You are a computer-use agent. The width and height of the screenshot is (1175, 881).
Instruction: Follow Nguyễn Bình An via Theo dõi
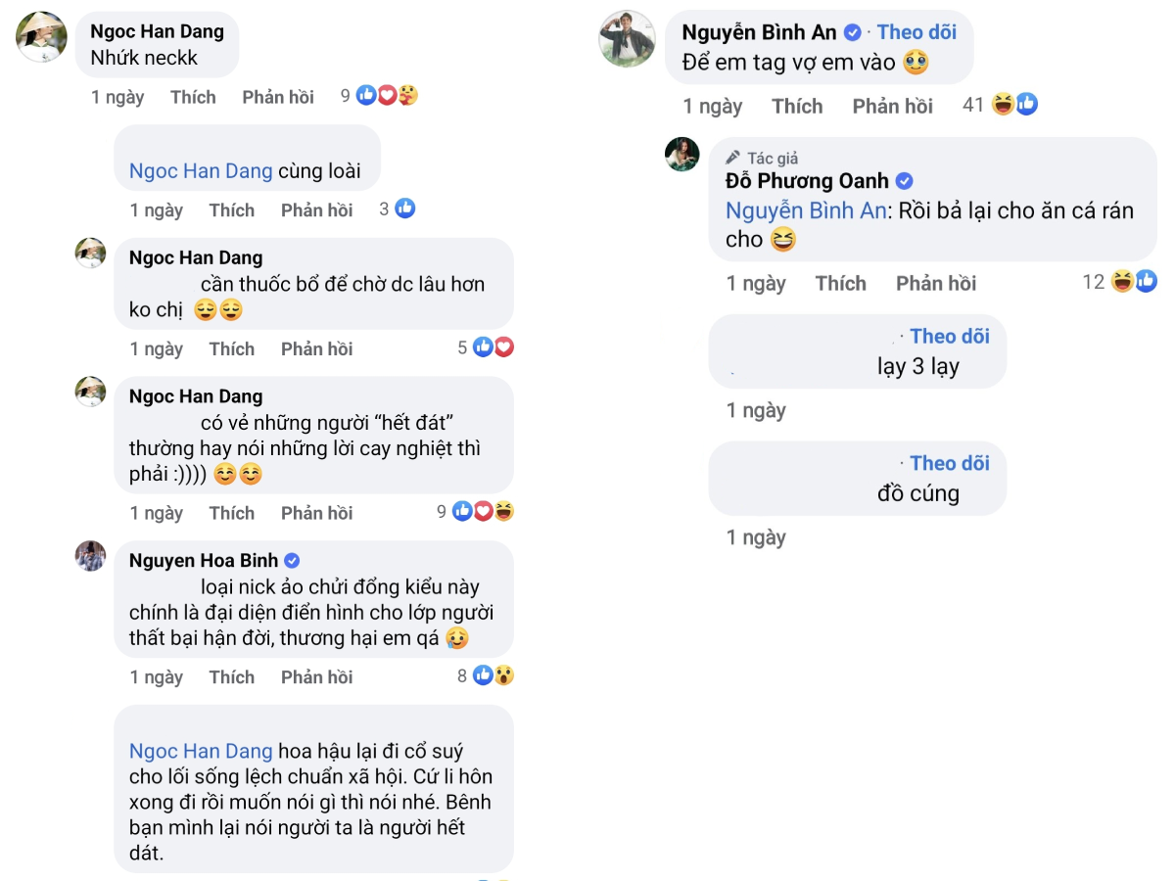(x=916, y=32)
